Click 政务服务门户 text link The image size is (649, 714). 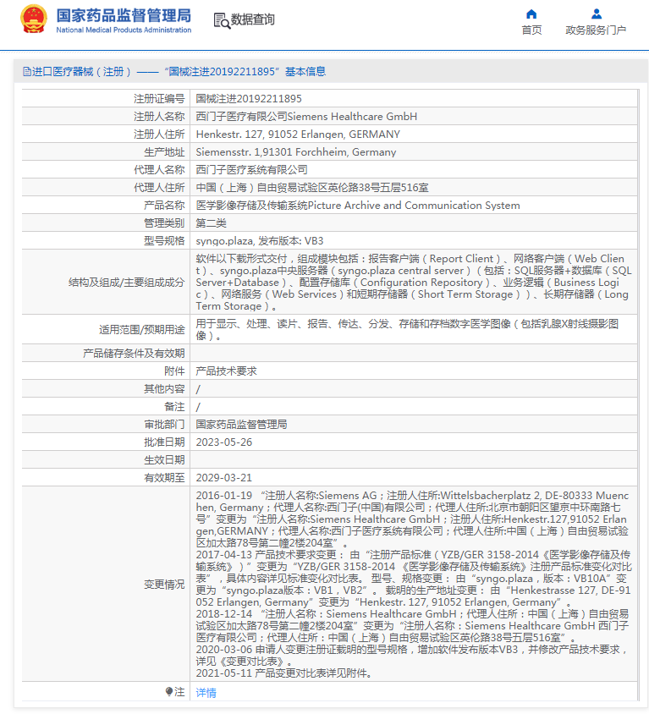(x=596, y=30)
